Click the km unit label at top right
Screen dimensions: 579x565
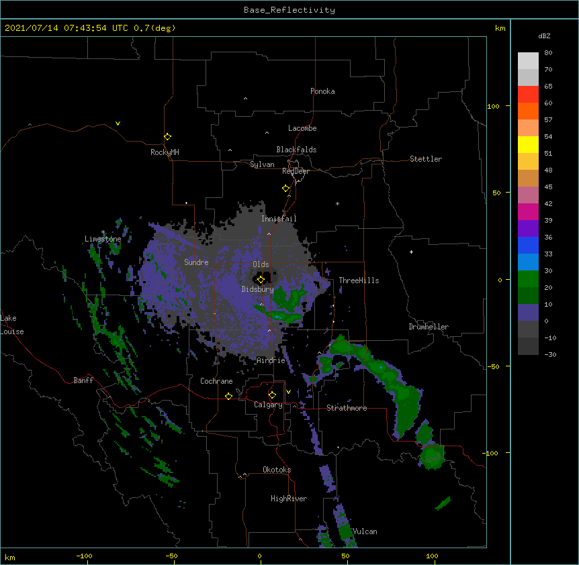click(x=500, y=28)
